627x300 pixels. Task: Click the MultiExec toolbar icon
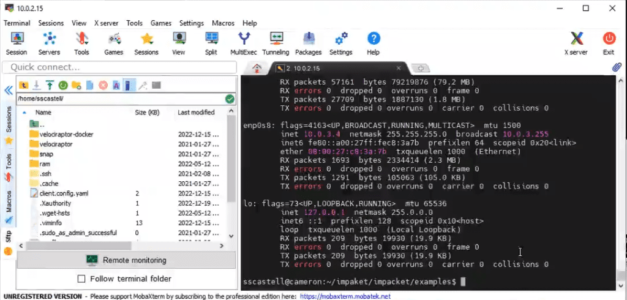click(243, 43)
